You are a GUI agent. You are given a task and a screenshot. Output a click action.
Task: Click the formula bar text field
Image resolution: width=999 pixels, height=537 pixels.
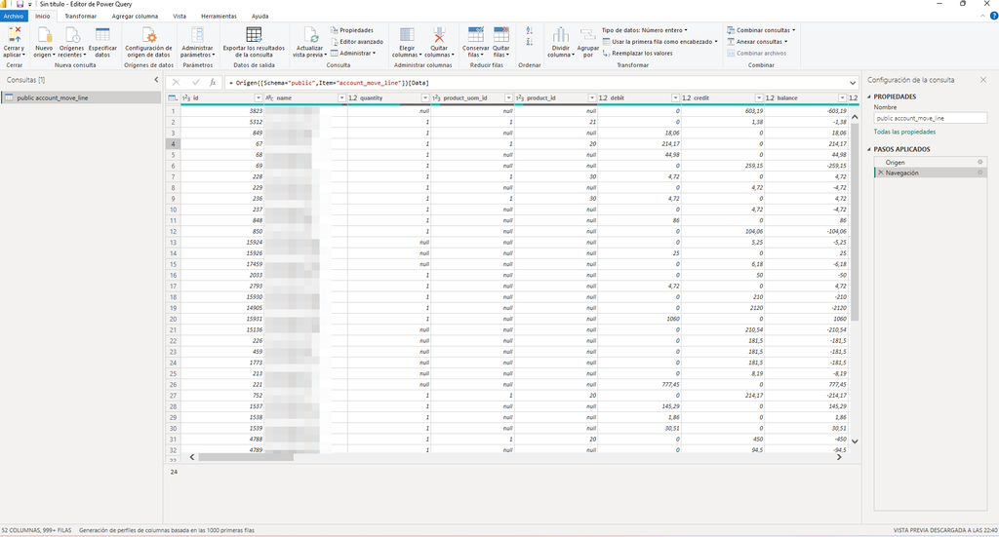tap(536, 83)
